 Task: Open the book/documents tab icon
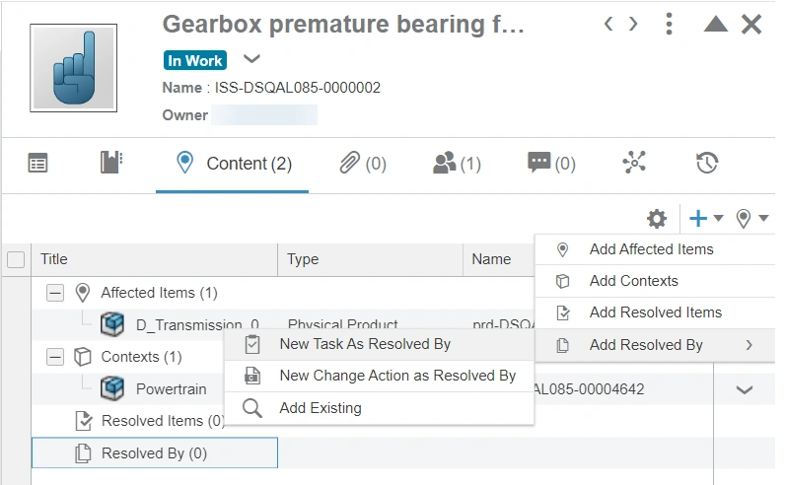111,164
